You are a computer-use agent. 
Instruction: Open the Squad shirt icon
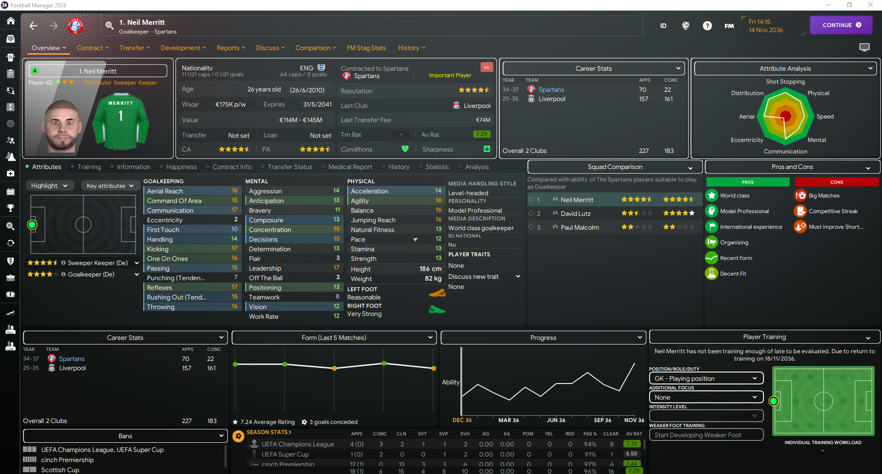coord(11,57)
